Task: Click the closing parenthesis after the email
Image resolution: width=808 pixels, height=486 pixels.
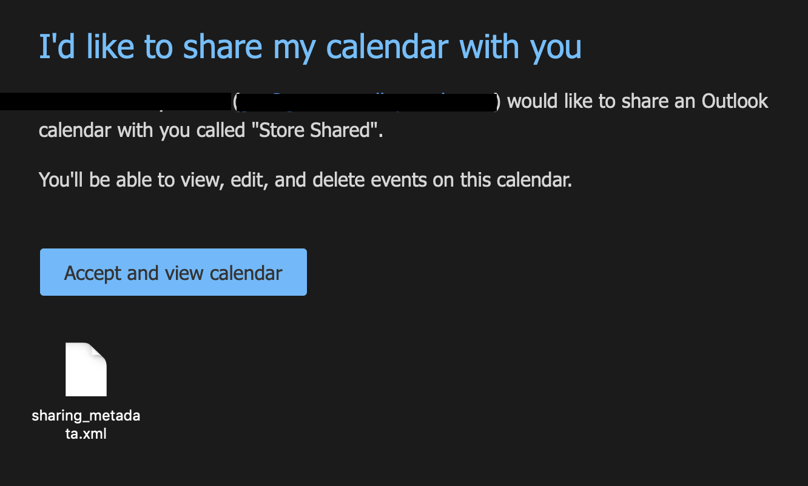Action: coord(499,102)
